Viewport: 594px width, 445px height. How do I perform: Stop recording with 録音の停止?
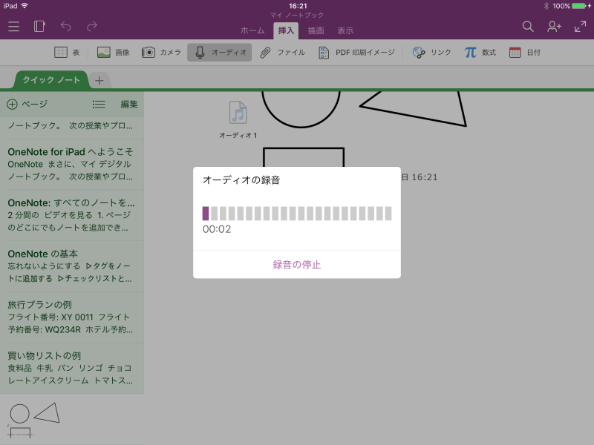296,265
